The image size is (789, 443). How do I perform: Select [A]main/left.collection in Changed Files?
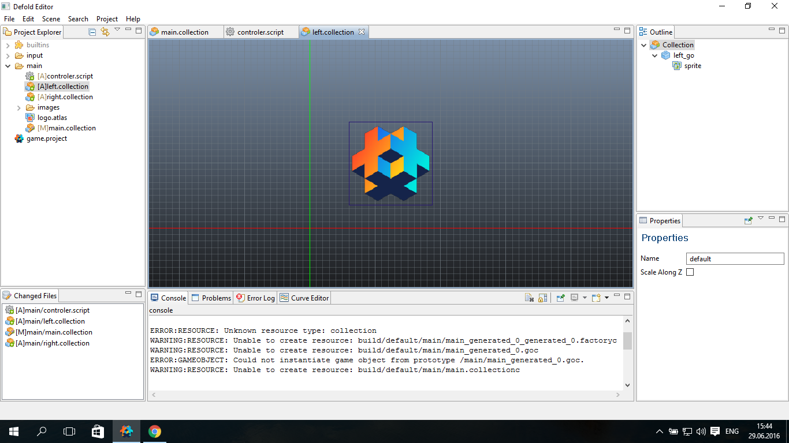(x=50, y=321)
